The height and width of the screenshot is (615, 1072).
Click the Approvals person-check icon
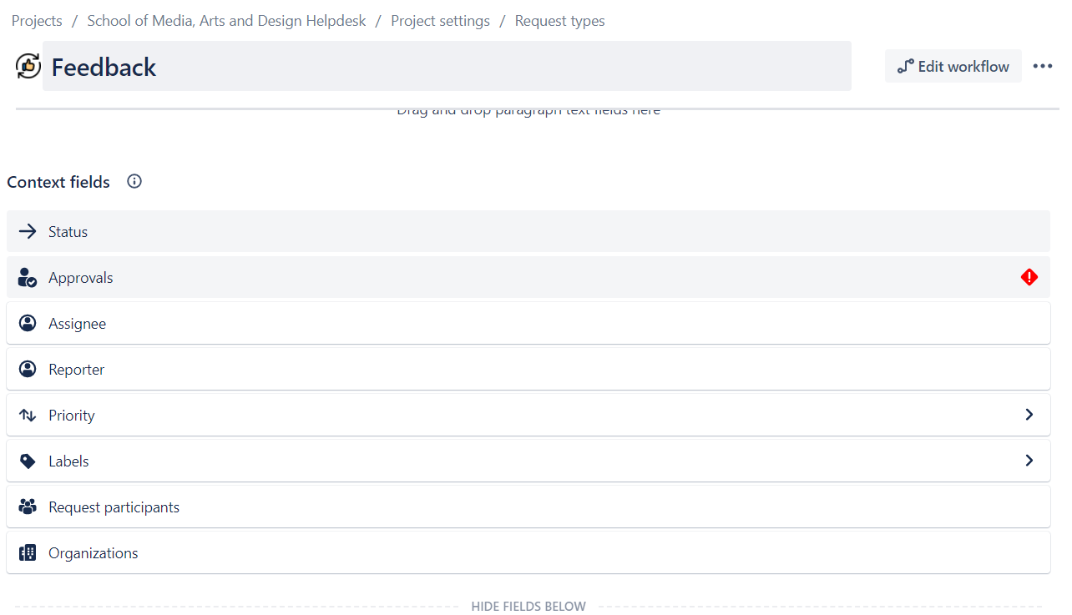point(28,277)
